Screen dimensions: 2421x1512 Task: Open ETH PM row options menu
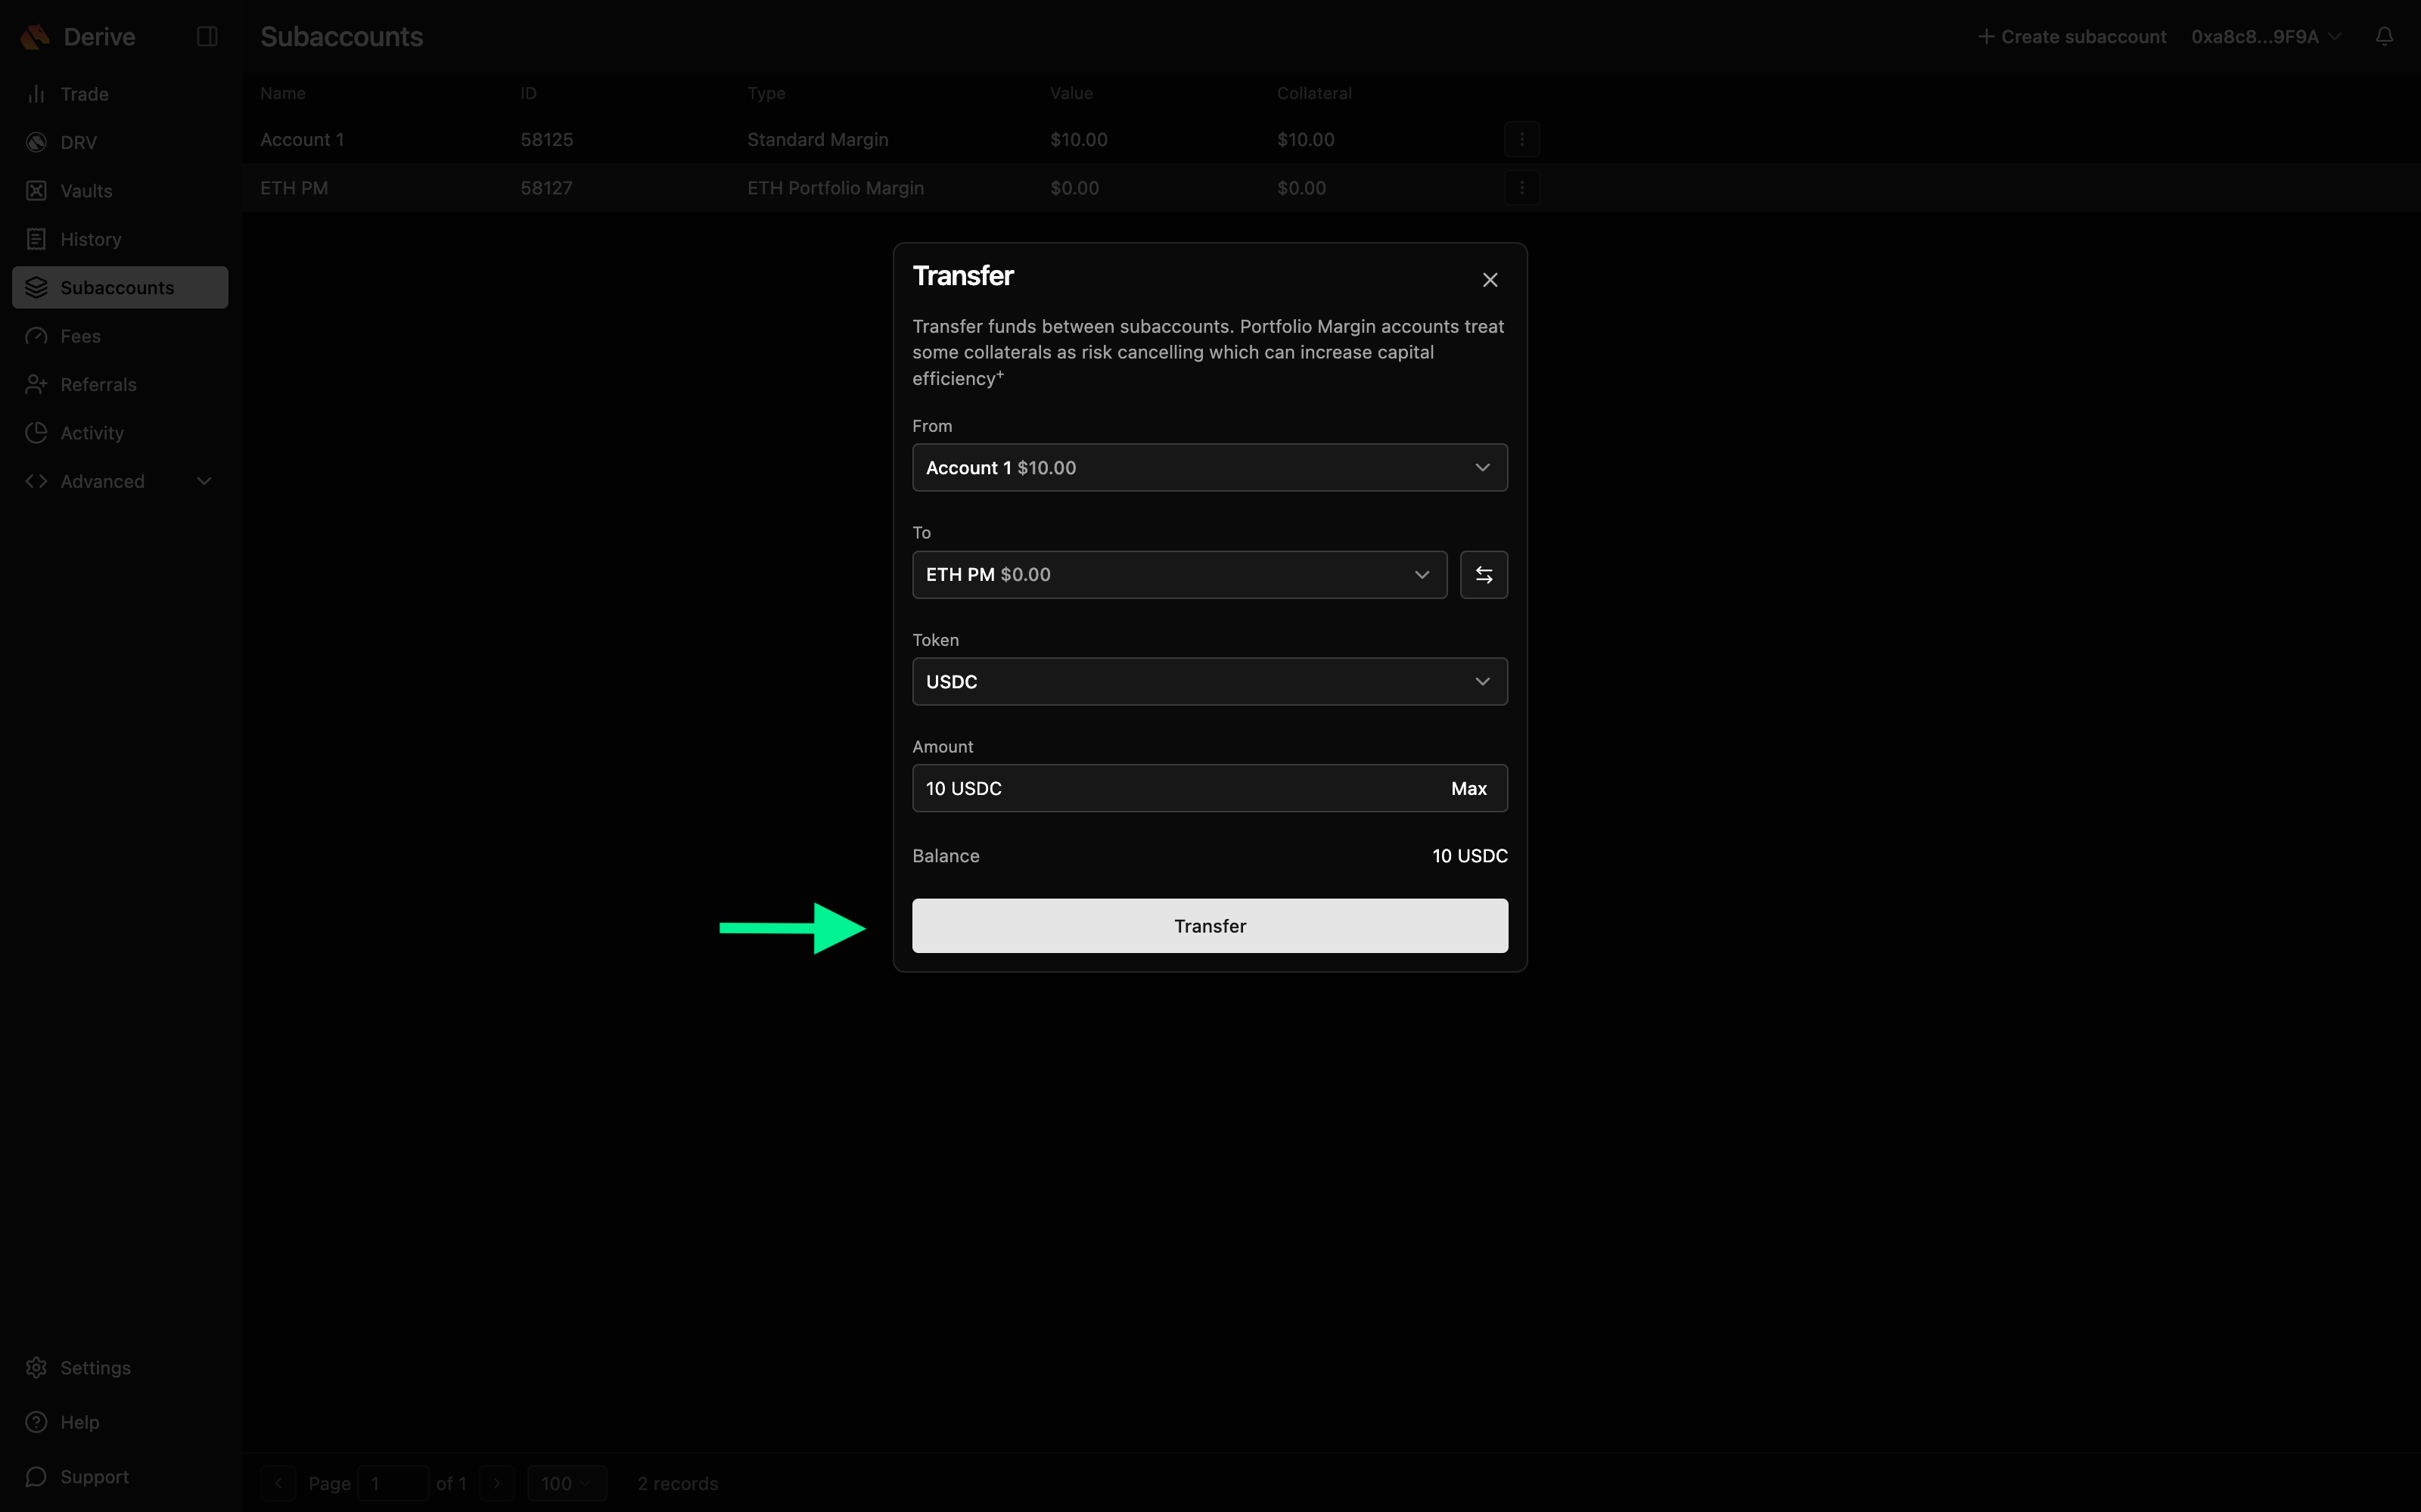[1521, 188]
